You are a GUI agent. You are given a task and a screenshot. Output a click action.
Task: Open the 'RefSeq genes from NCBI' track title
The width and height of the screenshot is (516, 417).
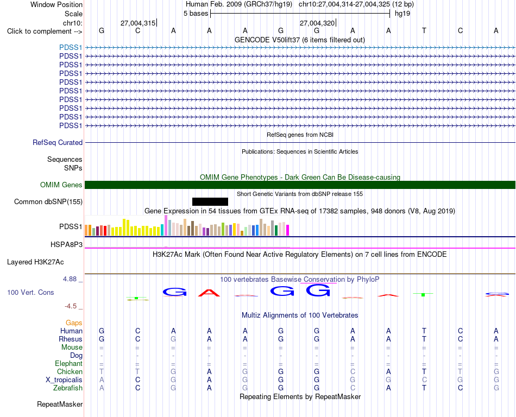300,135
